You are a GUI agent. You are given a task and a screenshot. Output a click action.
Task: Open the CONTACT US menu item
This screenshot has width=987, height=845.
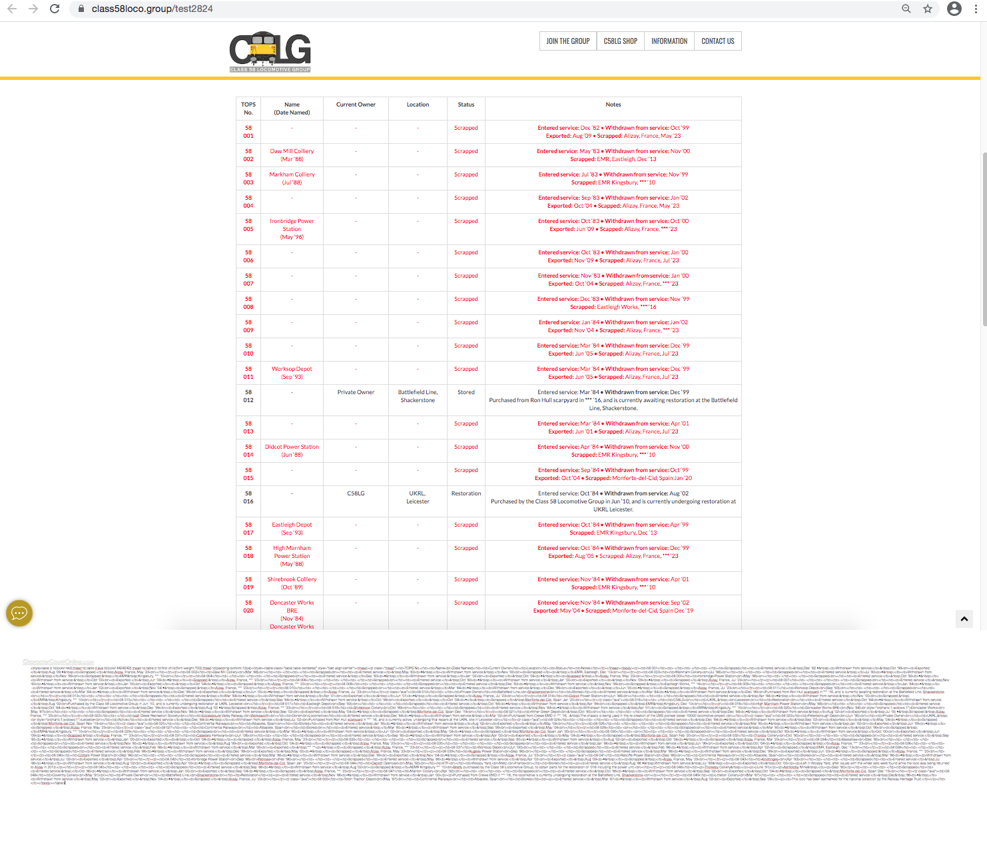718,41
